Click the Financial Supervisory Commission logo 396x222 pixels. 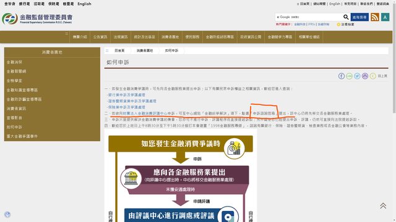tap(37, 18)
